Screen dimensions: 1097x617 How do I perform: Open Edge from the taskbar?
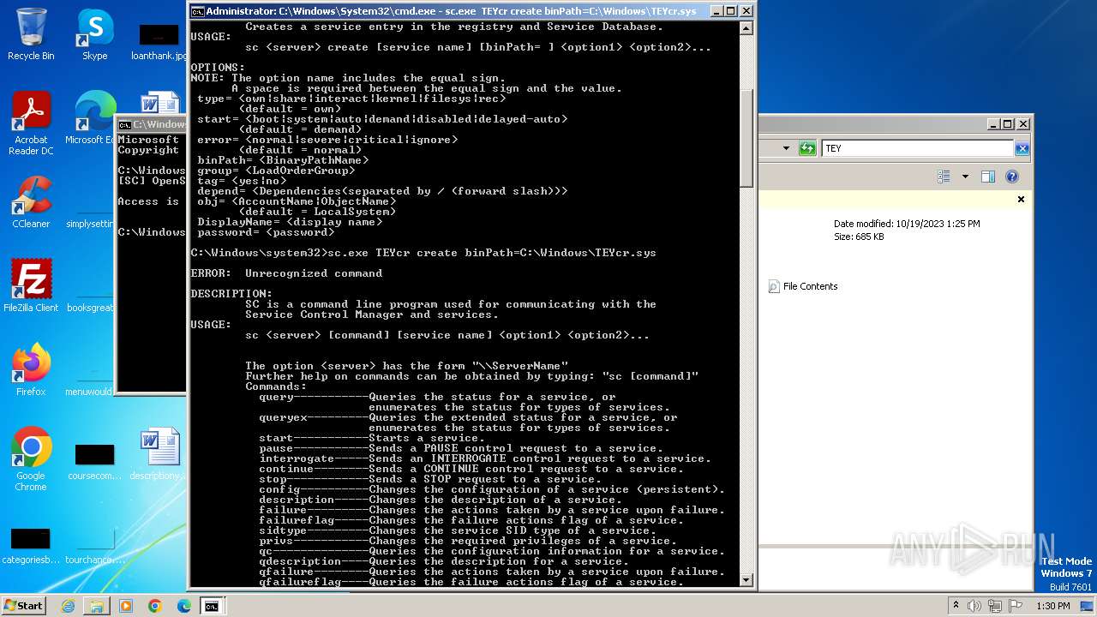click(183, 606)
